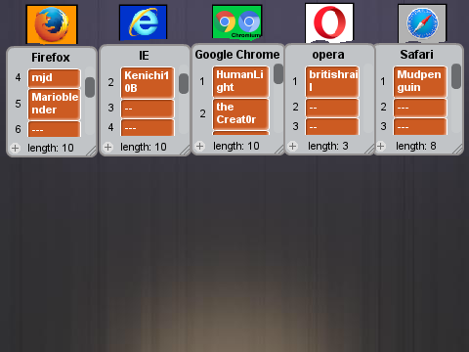This screenshot has height=352, width=469.
Task: Click the Safari compass logo
Action: [422, 23]
